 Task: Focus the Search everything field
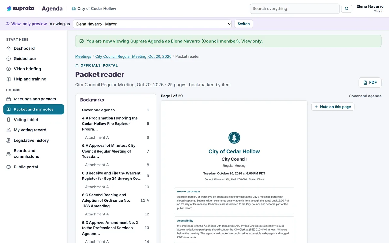pos(295,9)
